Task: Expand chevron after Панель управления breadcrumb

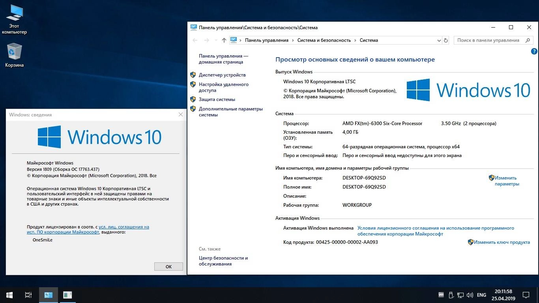Action: 293,40
